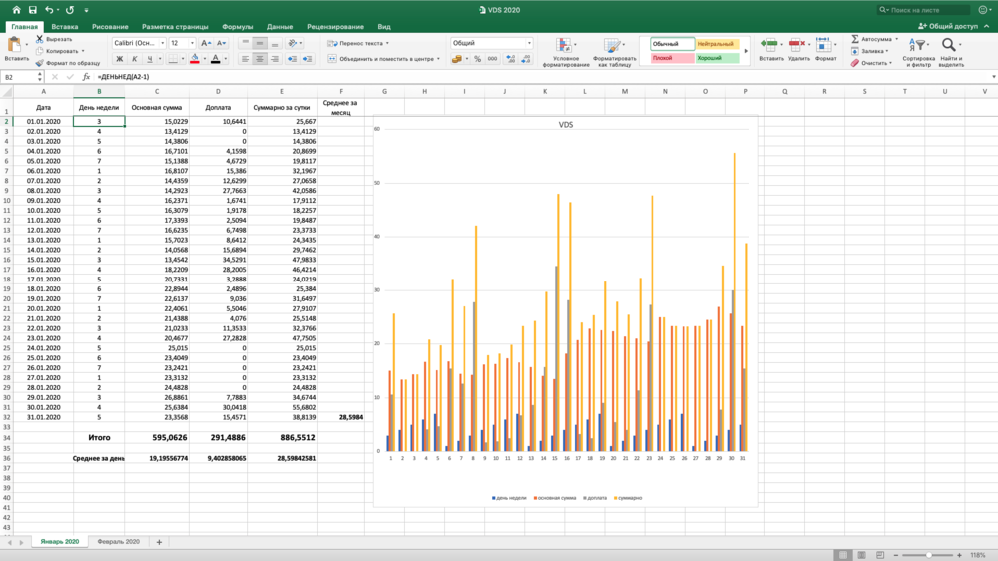Click the Общий доступ share button
Viewport: 998px width, 561px height.
946,27
